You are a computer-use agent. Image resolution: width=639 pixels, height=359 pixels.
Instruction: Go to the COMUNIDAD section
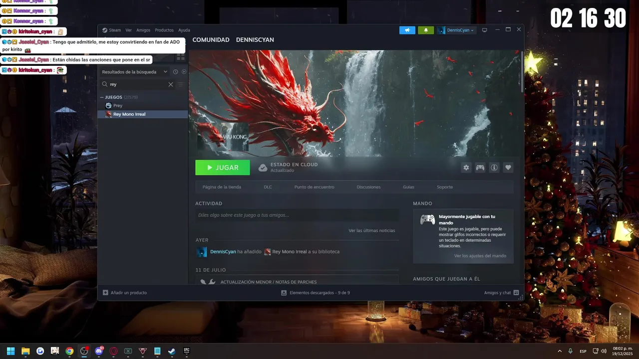coord(211,40)
